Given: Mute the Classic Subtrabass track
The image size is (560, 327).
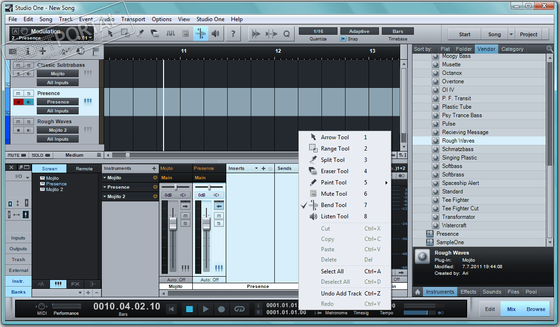Looking at the screenshot, I should (18, 65).
